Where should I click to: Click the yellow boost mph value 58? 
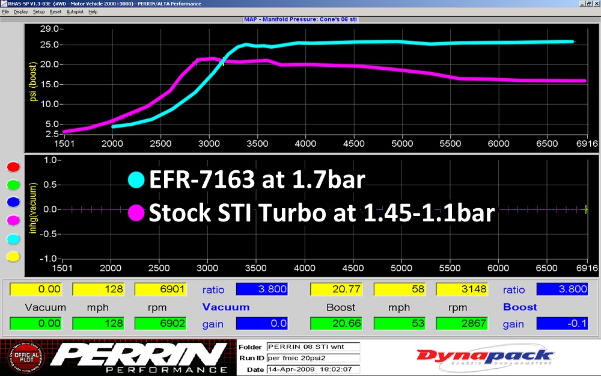click(400, 289)
